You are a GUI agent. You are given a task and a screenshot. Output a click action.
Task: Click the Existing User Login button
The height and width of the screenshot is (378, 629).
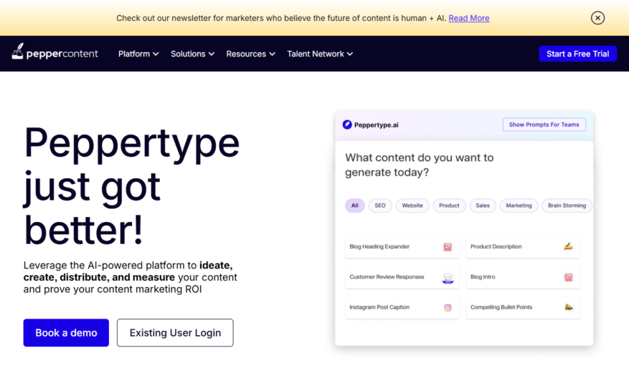[175, 333]
